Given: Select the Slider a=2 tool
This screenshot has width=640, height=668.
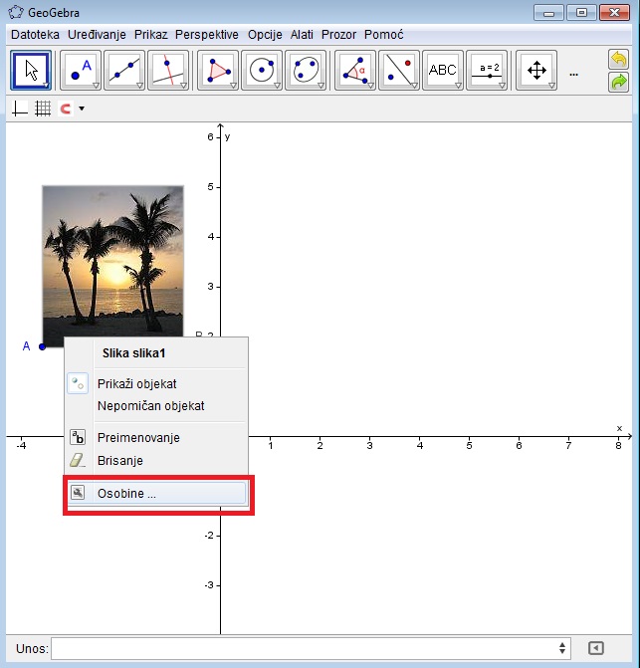Looking at the screenshot, I should click(x=487, y=71).
